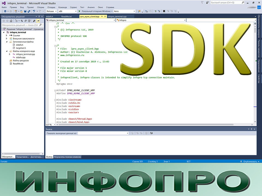Click the Save All toolbar icon
The width and height of the screenshot is (262, 196).
point(29,11)
